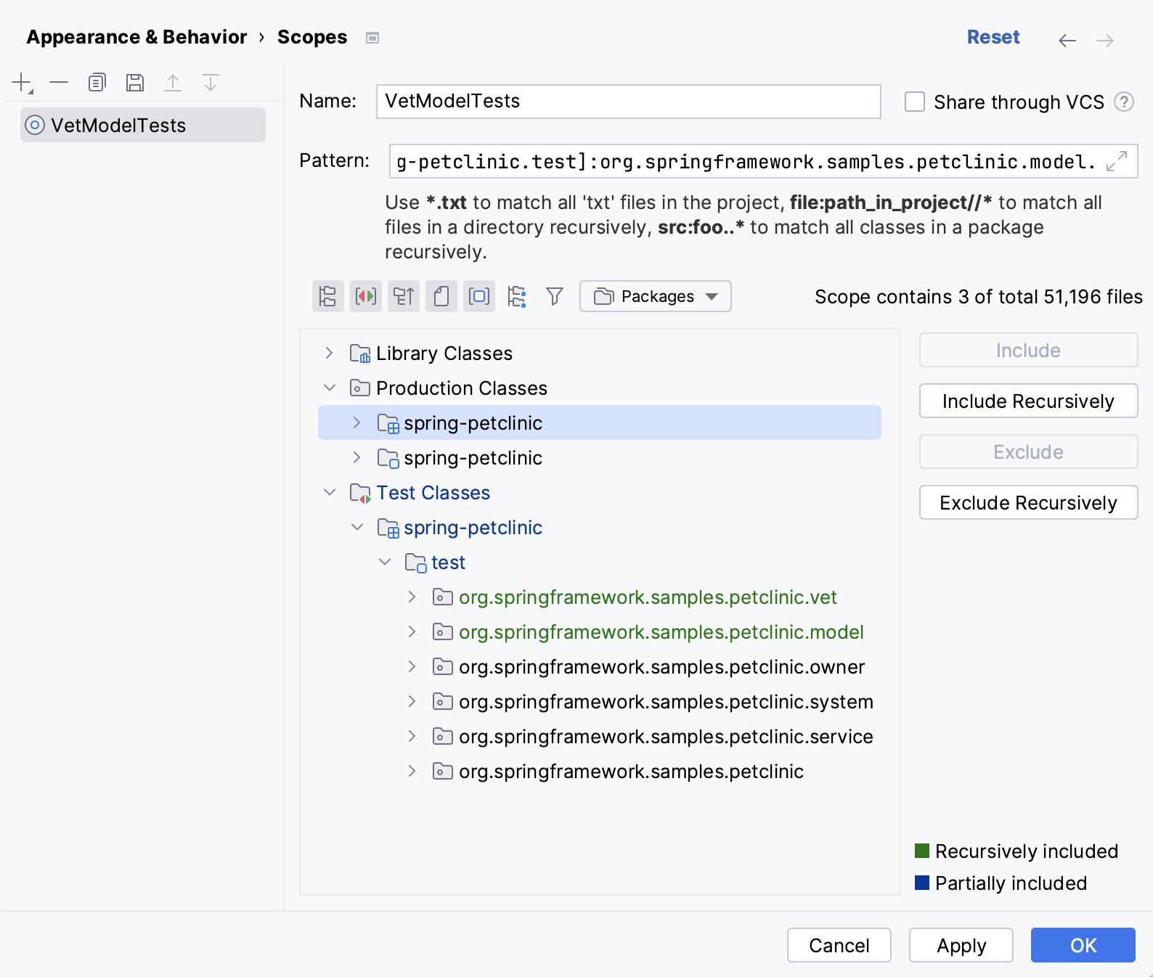Expand the Library Classes tree node

pyautogui.click(x=330, y=353)
